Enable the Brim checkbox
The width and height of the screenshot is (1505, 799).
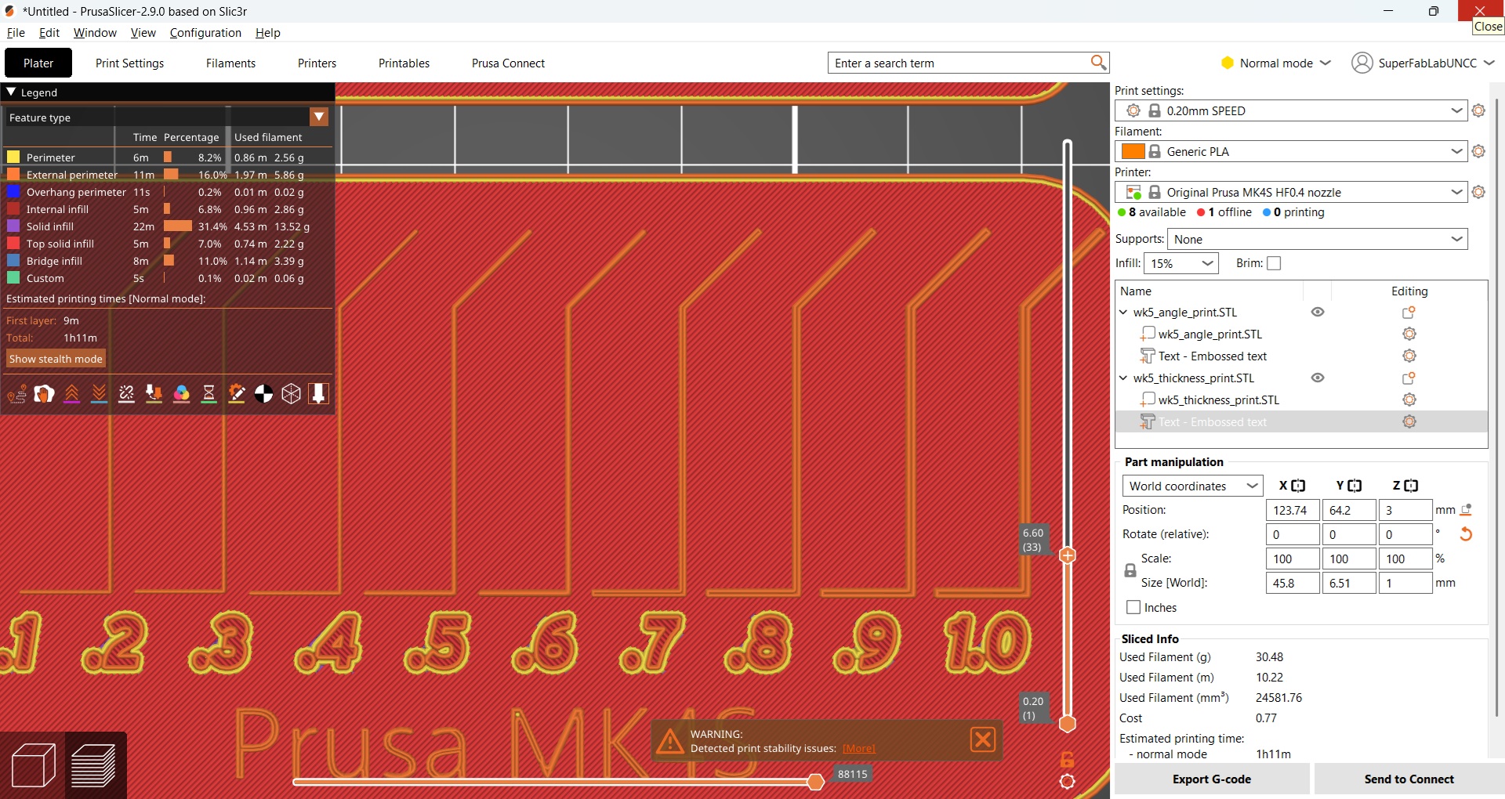click(1274, 263)
